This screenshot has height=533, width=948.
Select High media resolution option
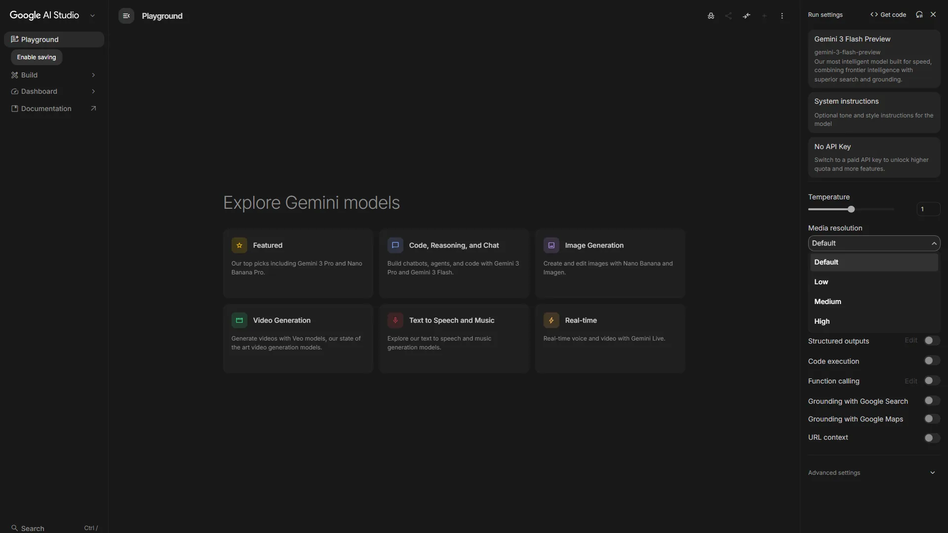point(874,321)
